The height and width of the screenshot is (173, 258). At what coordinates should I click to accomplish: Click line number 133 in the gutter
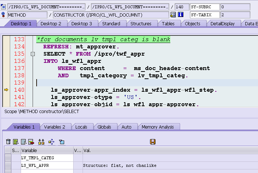click(19, 39)
